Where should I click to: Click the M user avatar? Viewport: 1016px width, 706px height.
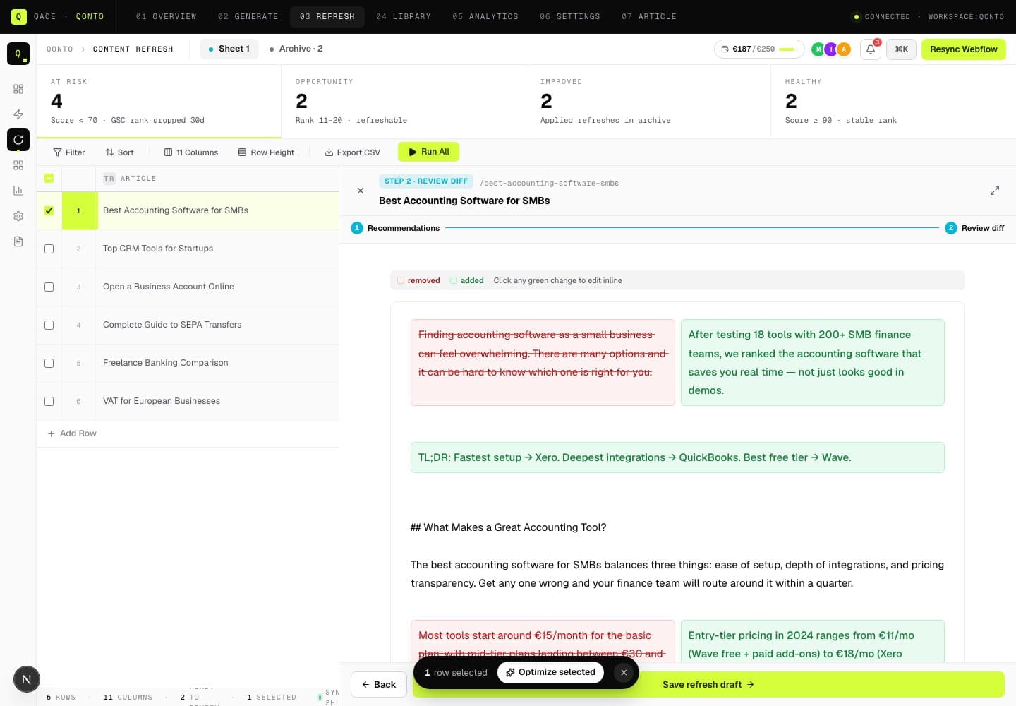[818, 49]
